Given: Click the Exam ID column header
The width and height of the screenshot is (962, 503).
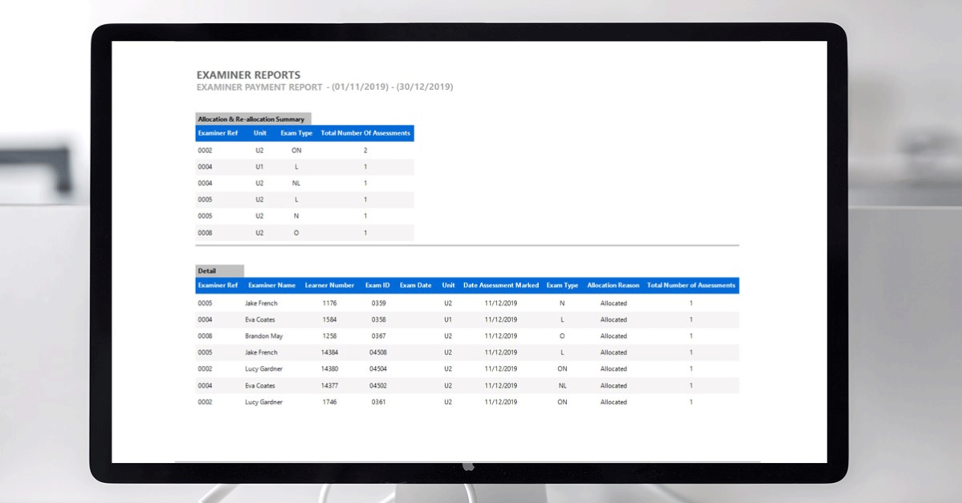Looking at the screenshot, I should (x=377, y=286).
